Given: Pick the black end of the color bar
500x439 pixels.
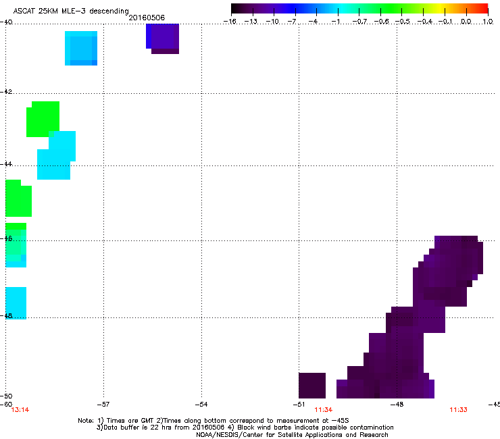Looking at the screenshot, I should pyautogui.click(x=235, y=9).
